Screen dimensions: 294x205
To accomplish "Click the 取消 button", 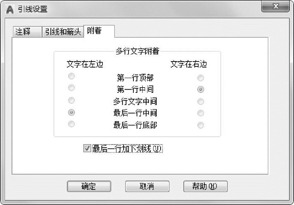I will pyautogui.click(x=147, y=186).
